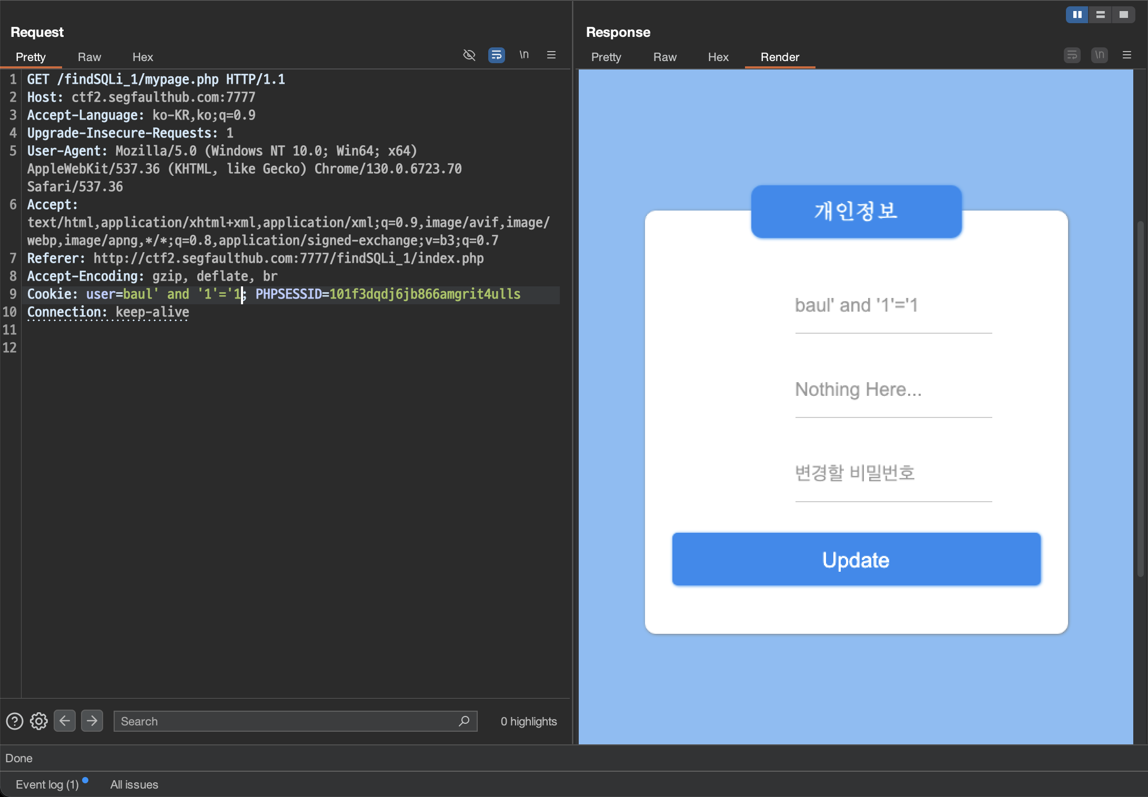Open the Request panel hamburger menu
This screenshot has height=797, width=1148.
click(551, 55)
